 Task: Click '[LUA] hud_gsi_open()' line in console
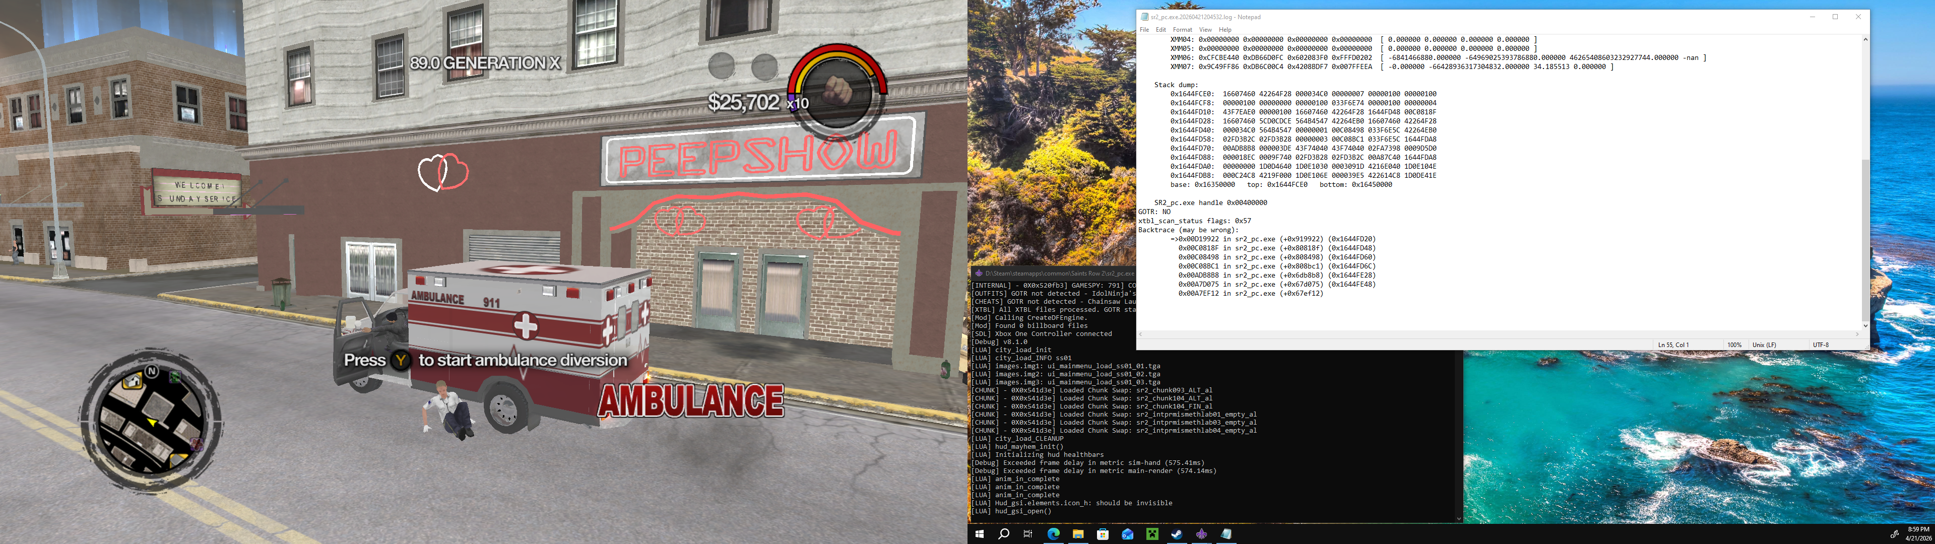click(x=1011, y=512)
